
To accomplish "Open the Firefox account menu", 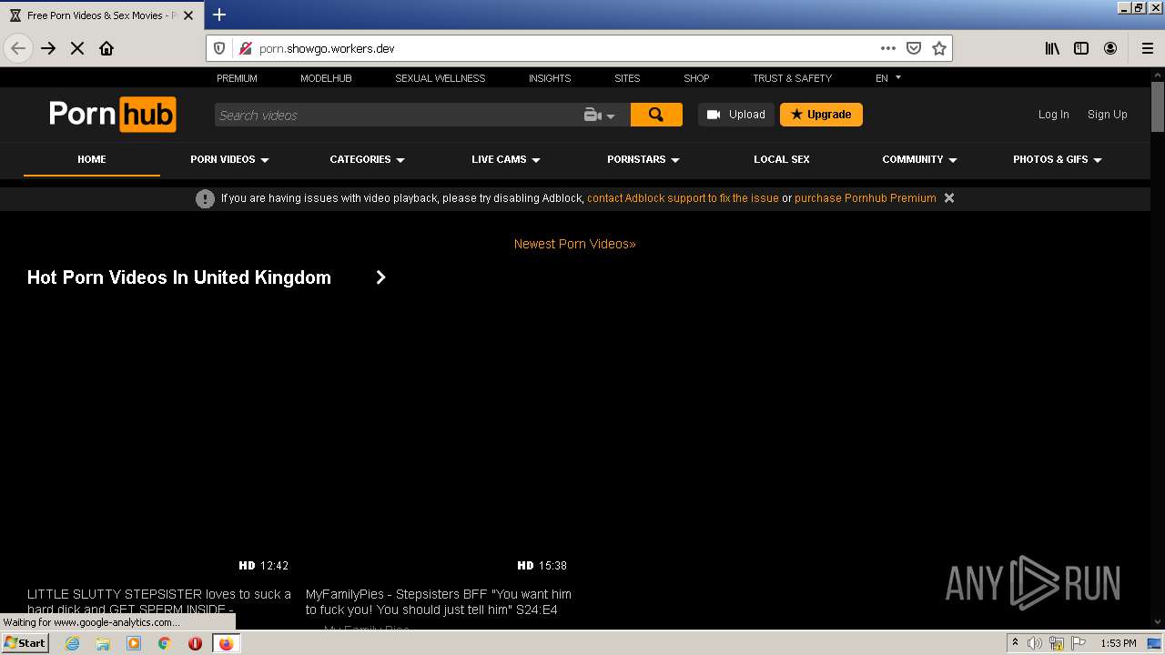I will pos(1110,48).
